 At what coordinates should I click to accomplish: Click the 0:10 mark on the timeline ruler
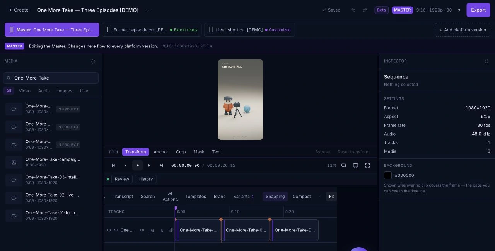(x=235, y=212)
